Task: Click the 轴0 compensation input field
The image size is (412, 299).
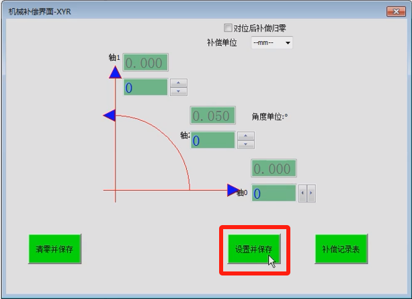Action: pos(274,194)
